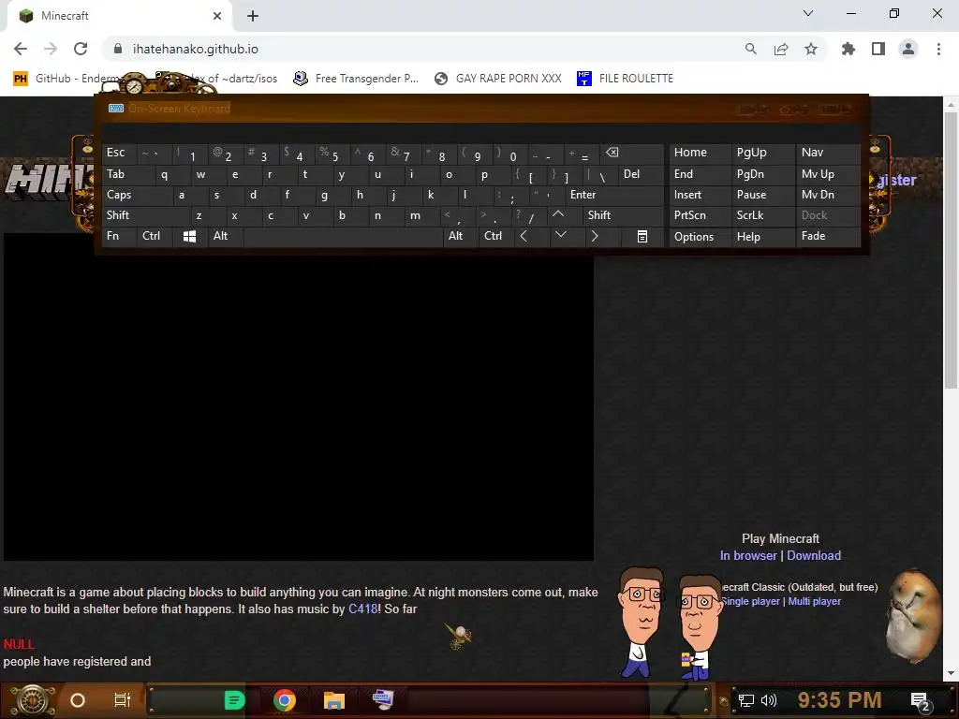Open Task View on the taskbar
This screenshot has height=719, width=959.
click(x=123, y=700)
